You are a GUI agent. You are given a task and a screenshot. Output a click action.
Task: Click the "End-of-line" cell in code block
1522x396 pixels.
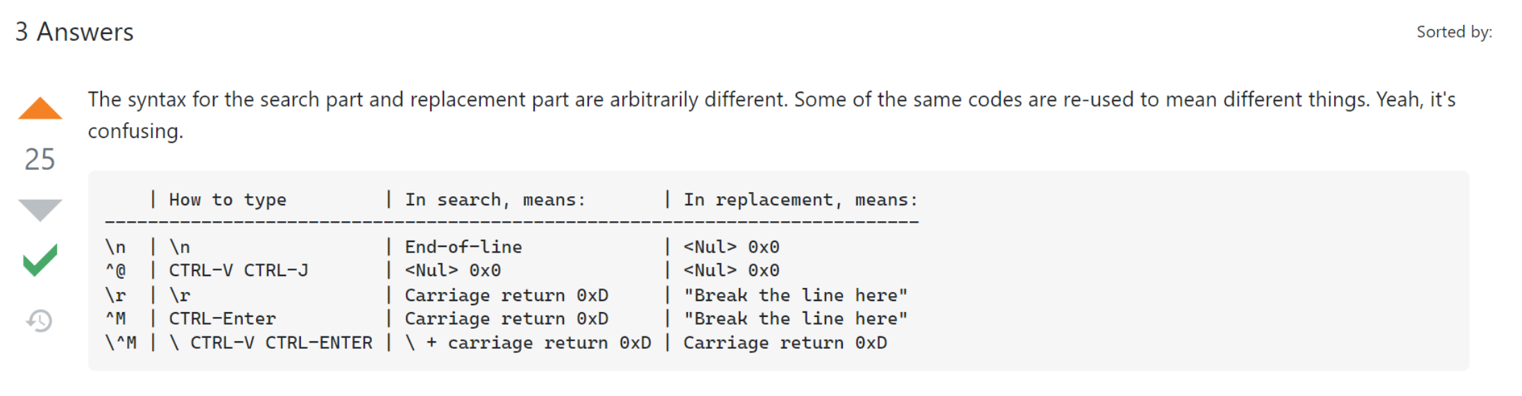[x=463, y=247]
